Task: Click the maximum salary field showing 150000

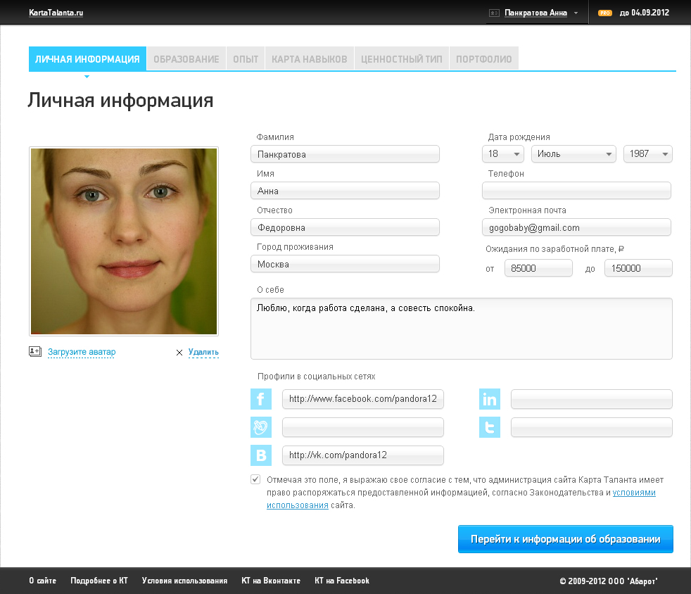Action: click(x=638, y=268)
